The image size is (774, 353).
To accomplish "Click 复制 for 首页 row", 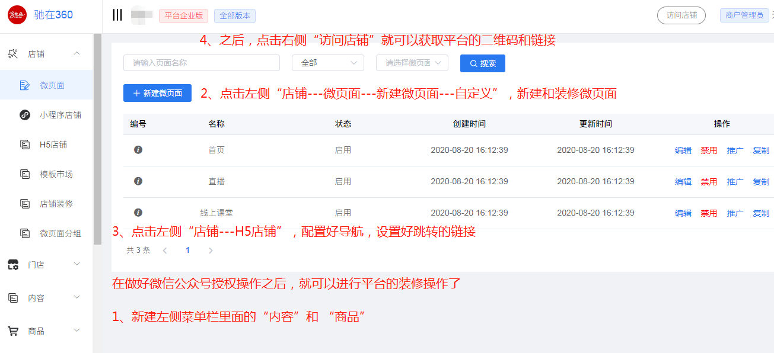I will coord(761,150).
